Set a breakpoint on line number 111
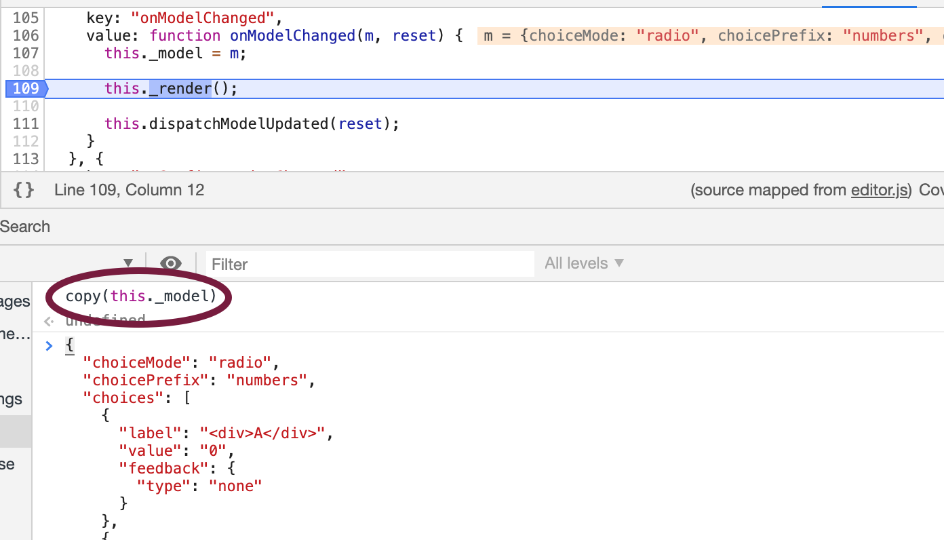This screenshot has height=540, width=944. (26, 123)
